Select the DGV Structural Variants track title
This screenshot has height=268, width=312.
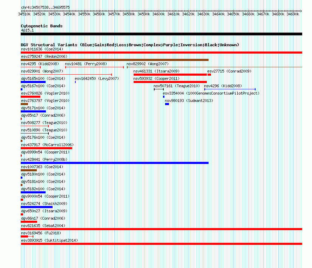pos(130,45)
